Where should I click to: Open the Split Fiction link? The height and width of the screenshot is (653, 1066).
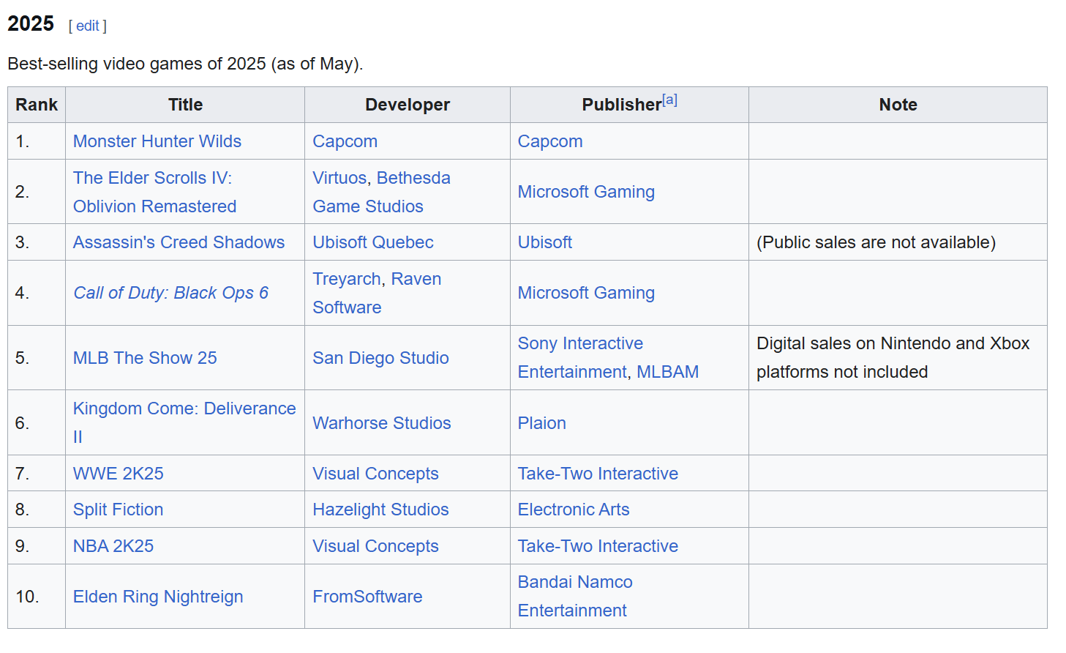pos(118,510)
